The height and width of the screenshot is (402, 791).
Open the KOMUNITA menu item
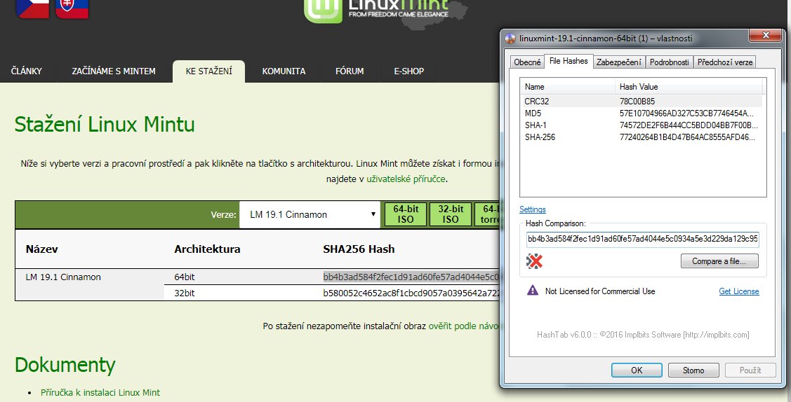[284, 71]
